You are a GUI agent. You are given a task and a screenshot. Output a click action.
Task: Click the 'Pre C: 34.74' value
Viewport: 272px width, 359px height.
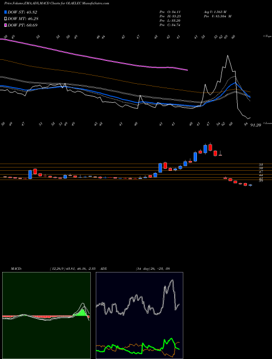[170, 25]
